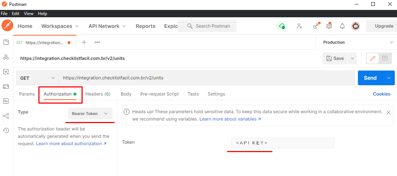This screenshot has height=176, width=397.
Task: Open the Monitors sidebar icon
Action: point(6,101)
